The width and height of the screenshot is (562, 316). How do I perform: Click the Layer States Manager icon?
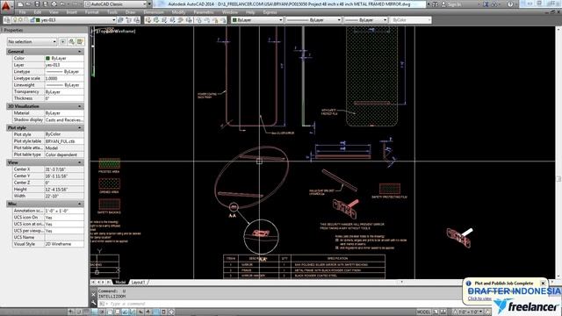click(137, 20)
